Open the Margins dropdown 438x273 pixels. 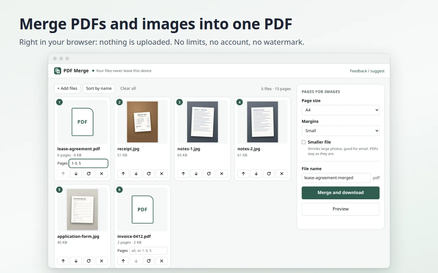click(x=340, y=131)
